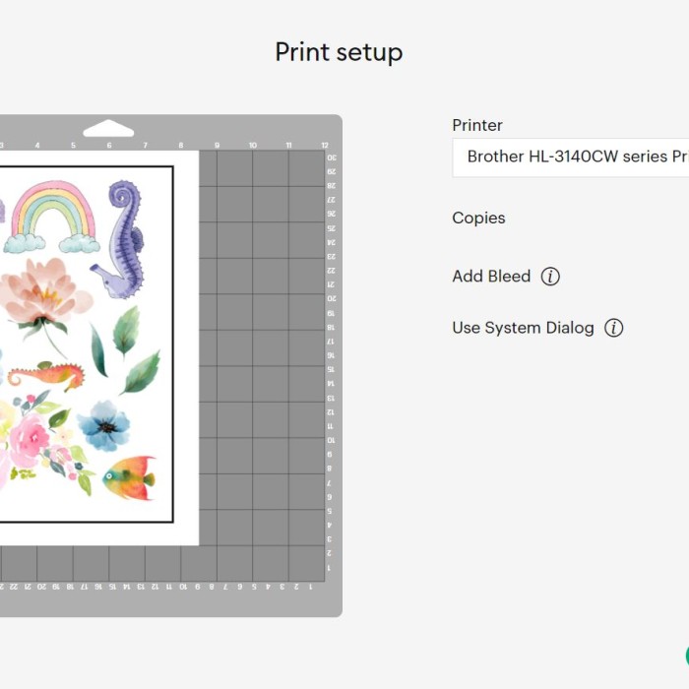Select the large green leaf image
This screenshot has width=689, height=689.
pyautogui.click(x=142, y=373)
